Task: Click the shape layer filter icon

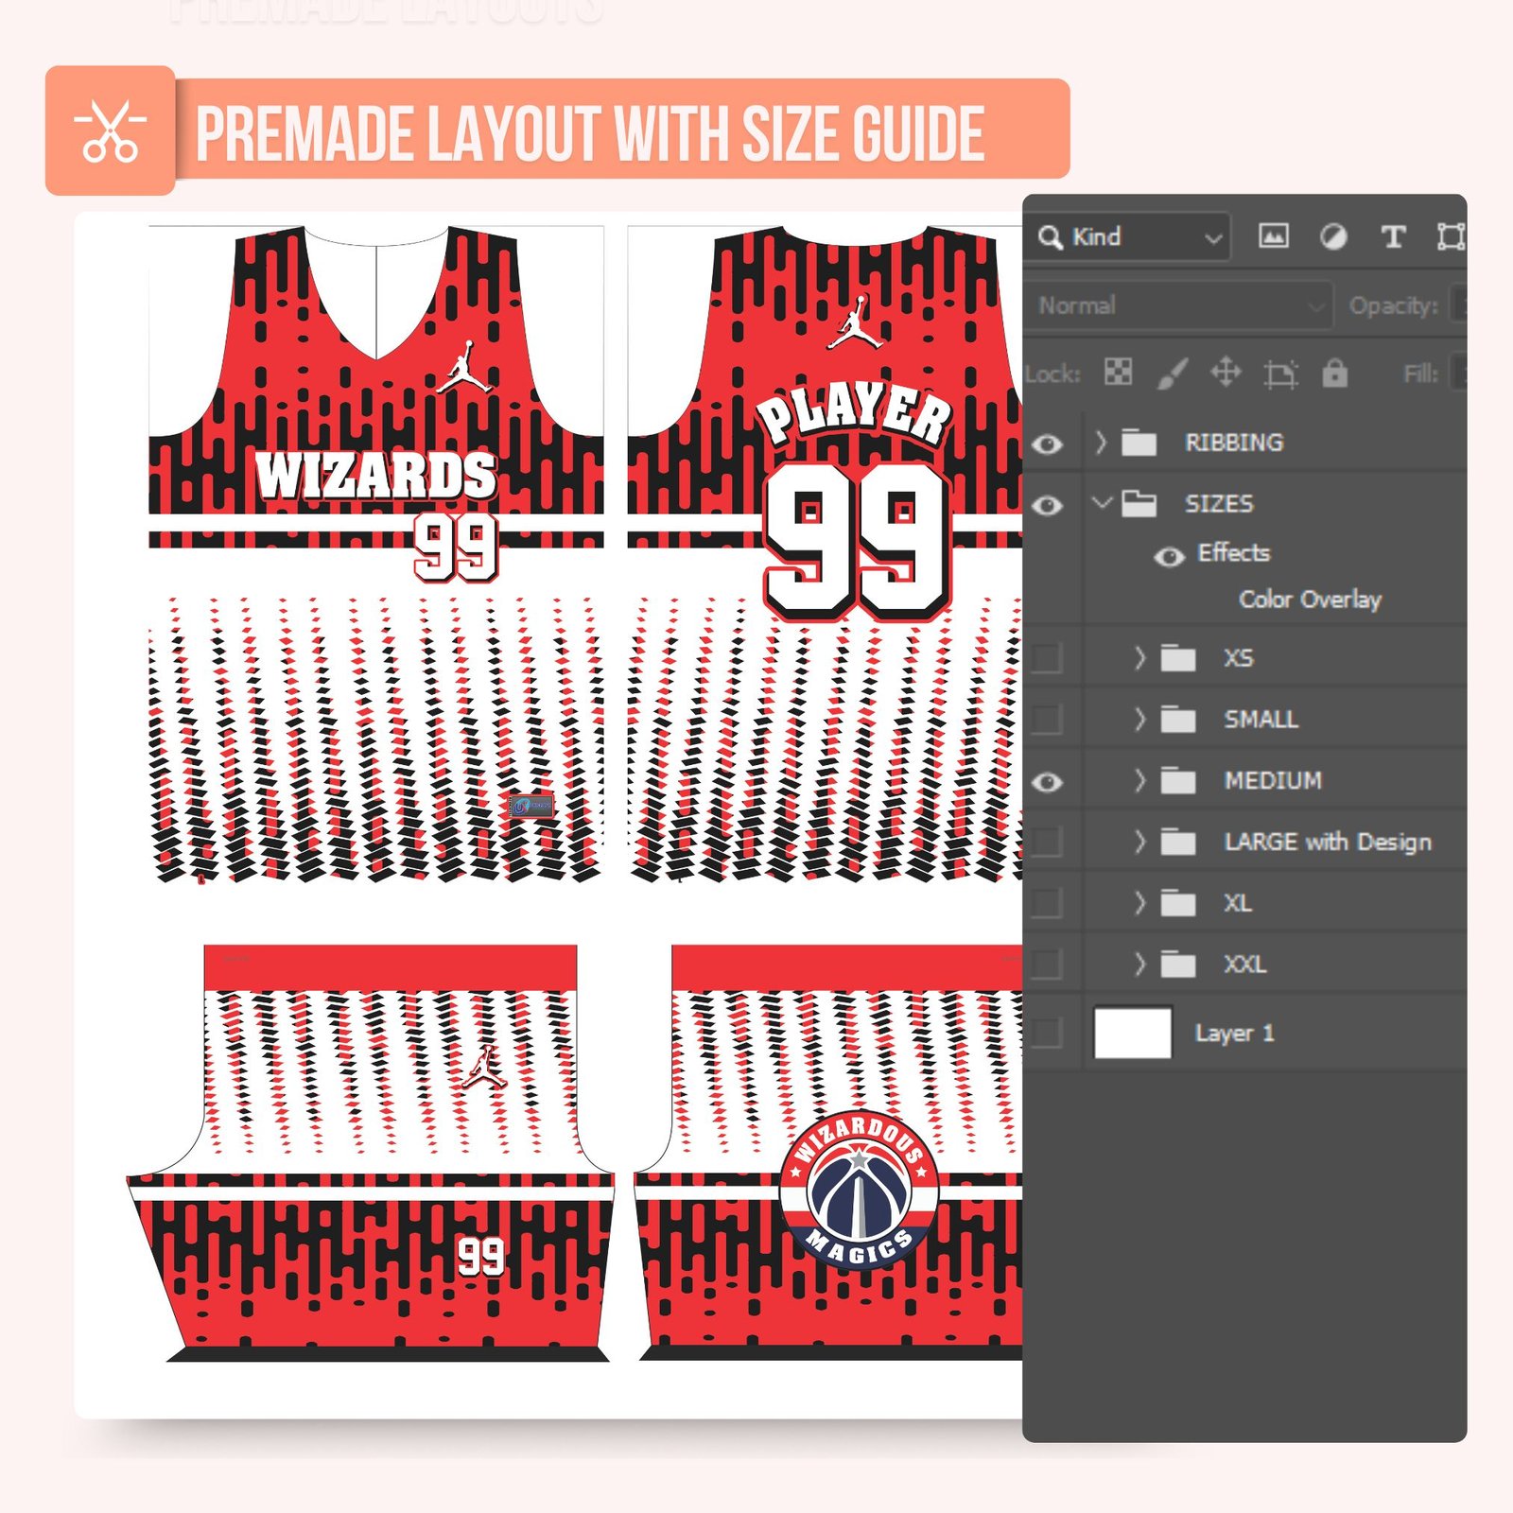Action: [x=1451, y=236]
